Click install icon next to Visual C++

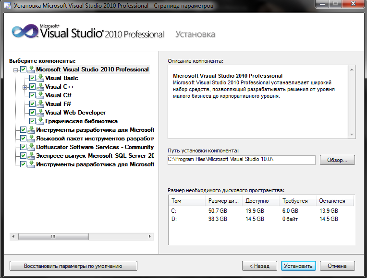40,87
